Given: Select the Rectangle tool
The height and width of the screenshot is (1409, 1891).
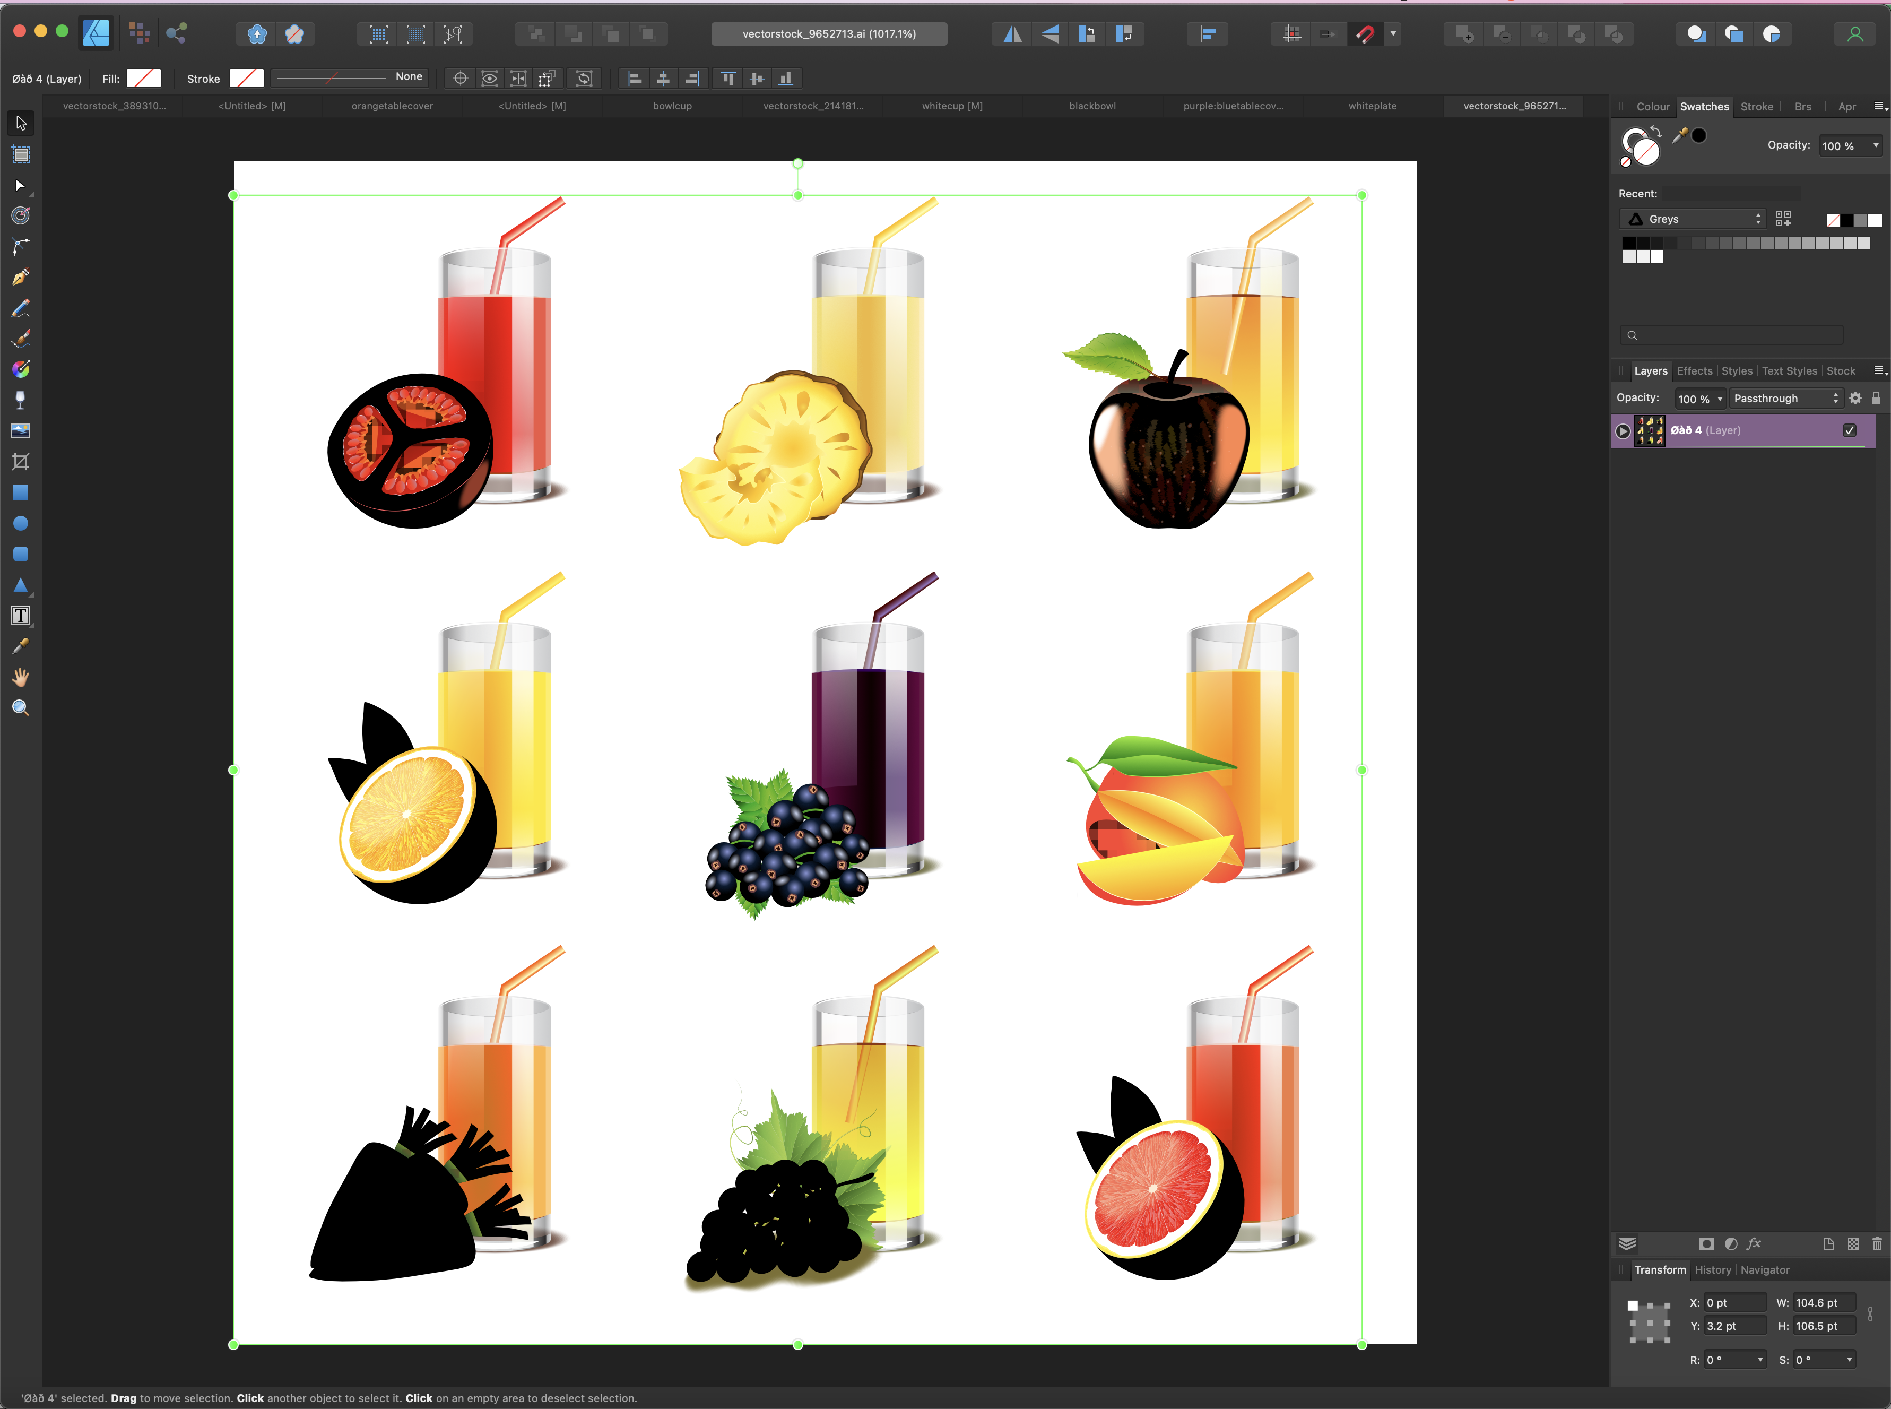Looking at the screenshot, I should [x=21, y=492].
